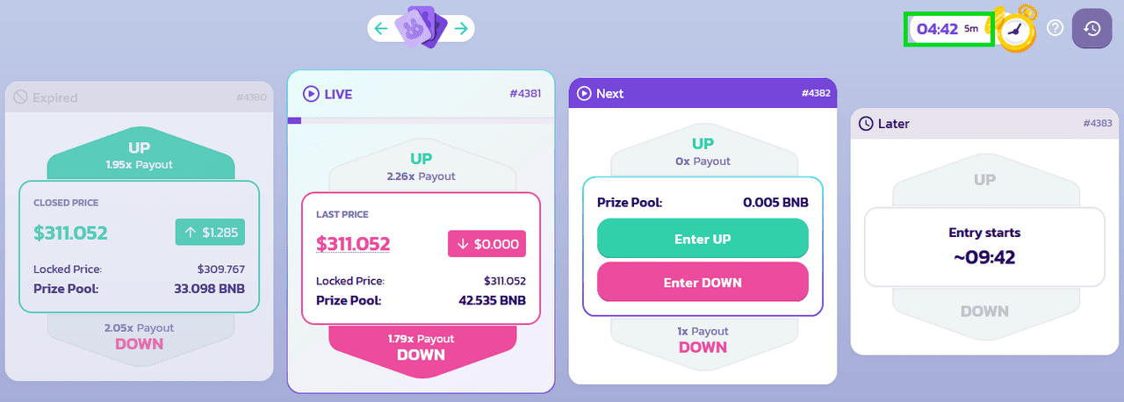Click the left arrow to view previous round

click(x=380, y=29)
